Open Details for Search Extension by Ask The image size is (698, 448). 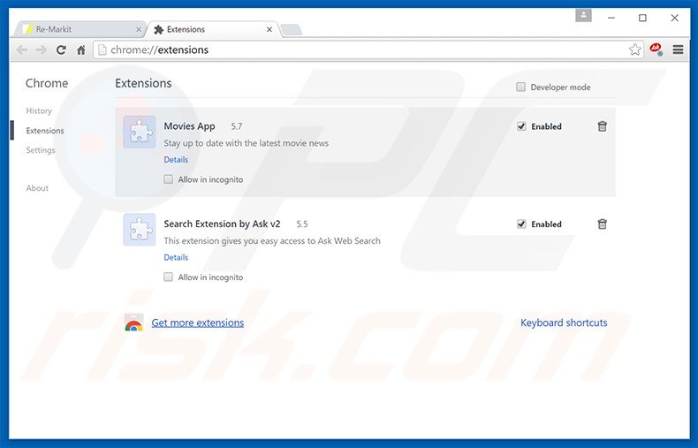[176, 257]
